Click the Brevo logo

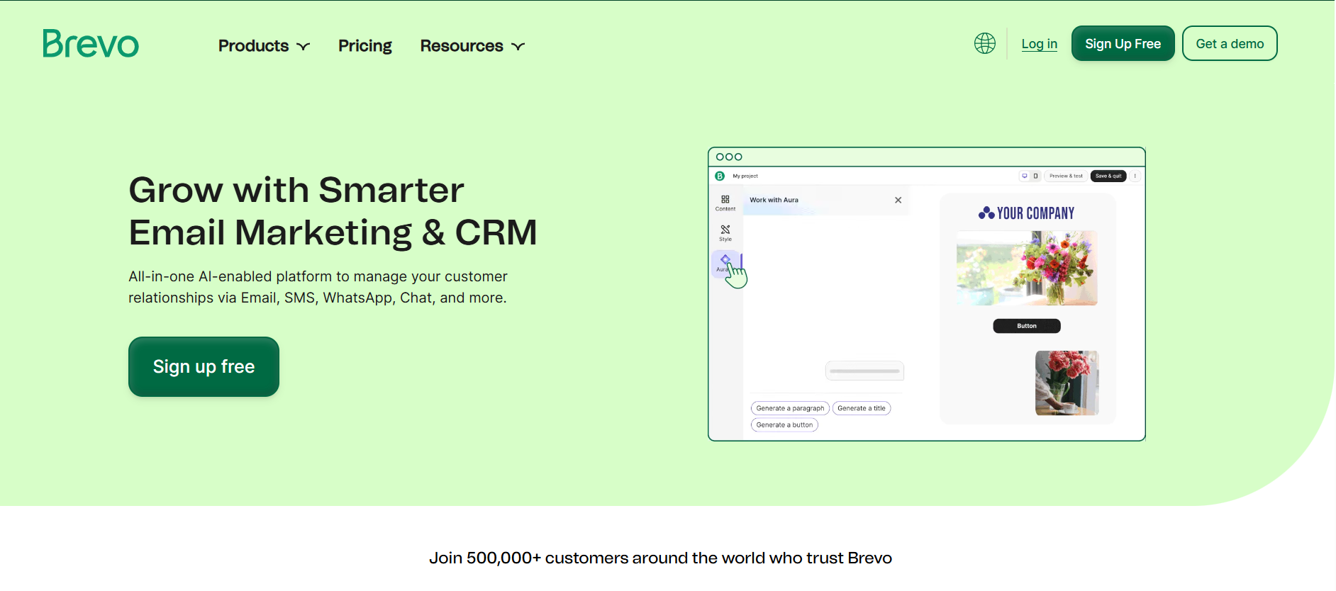91,44
